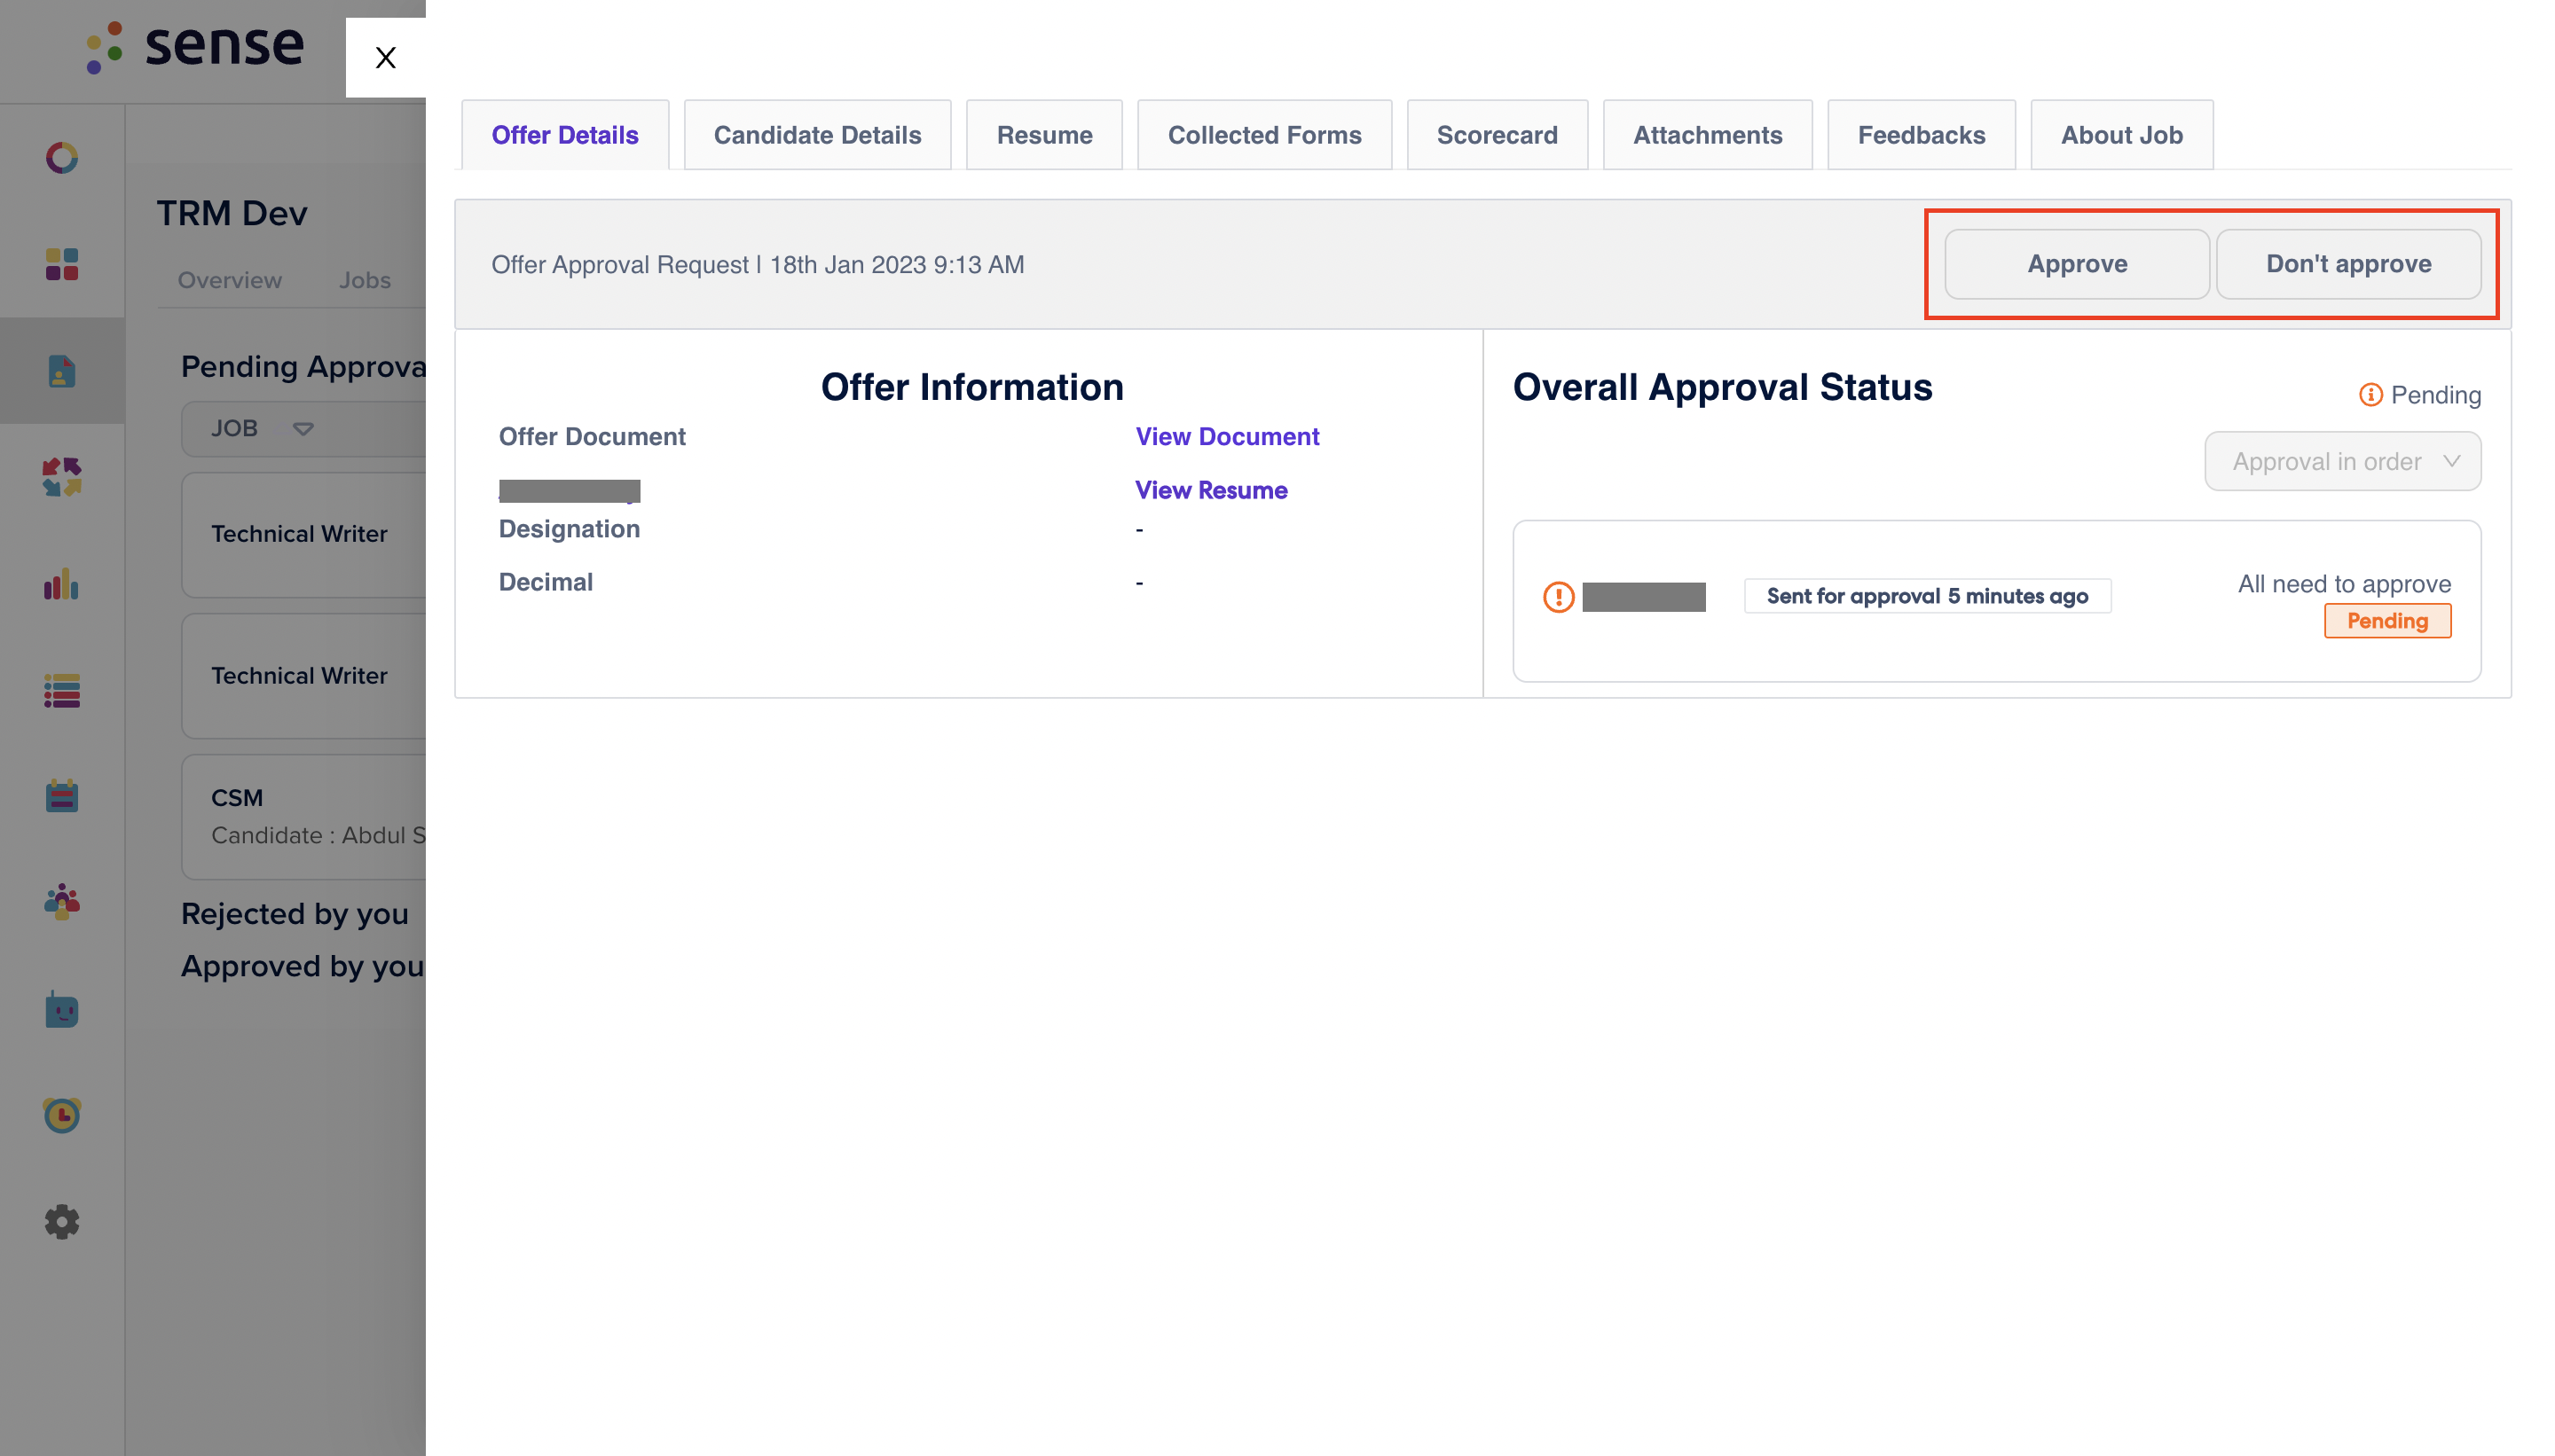Open the chatbot face sidebar icon

(x=62, y=1009)
